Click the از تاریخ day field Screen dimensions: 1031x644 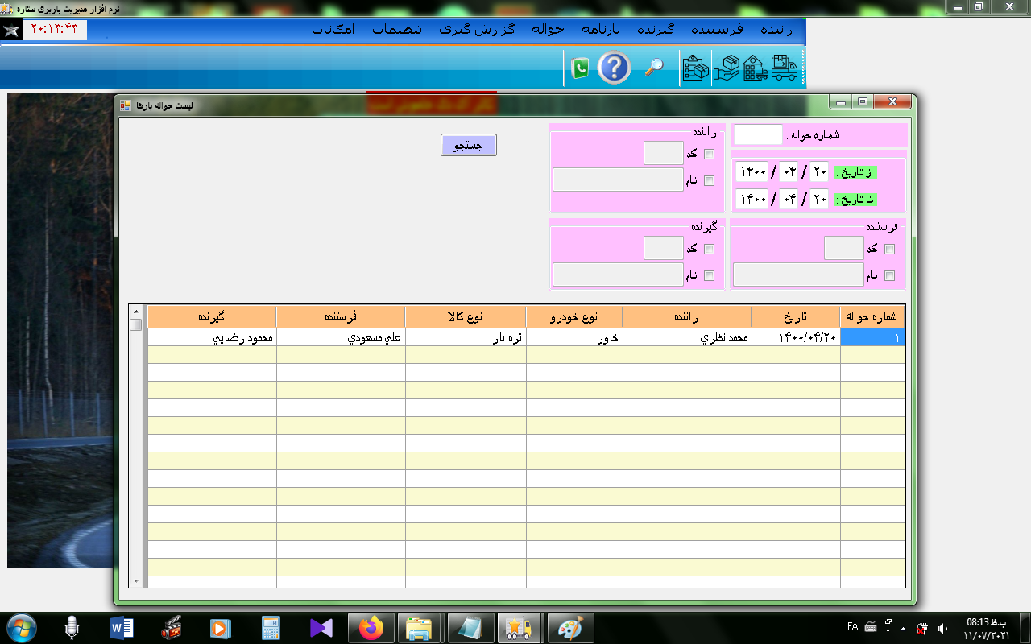(x=819, y=172)
